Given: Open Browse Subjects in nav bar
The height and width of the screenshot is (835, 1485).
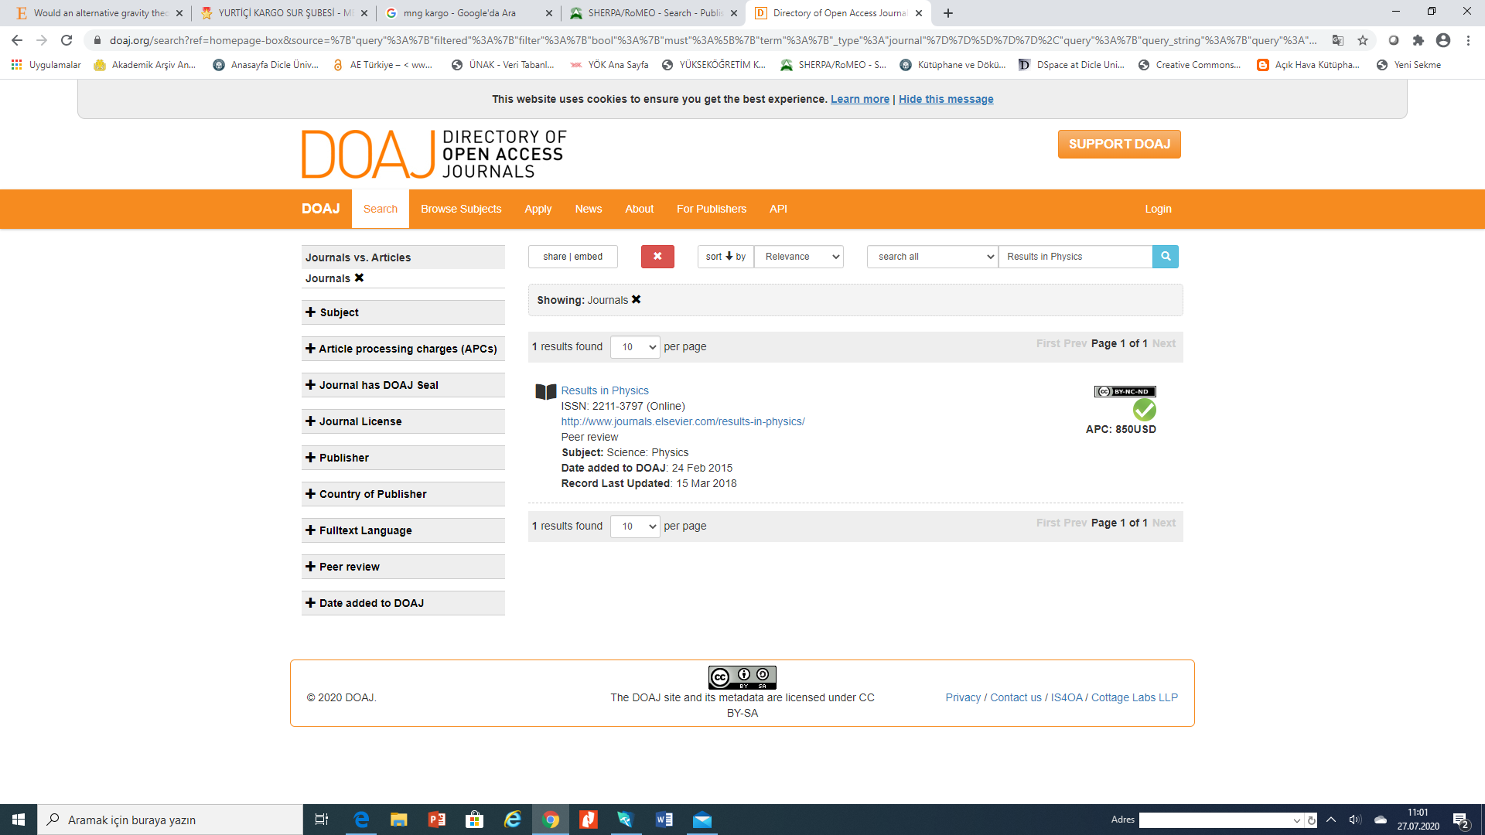Looking at the screenshot, I should click(x=461, y=209).
